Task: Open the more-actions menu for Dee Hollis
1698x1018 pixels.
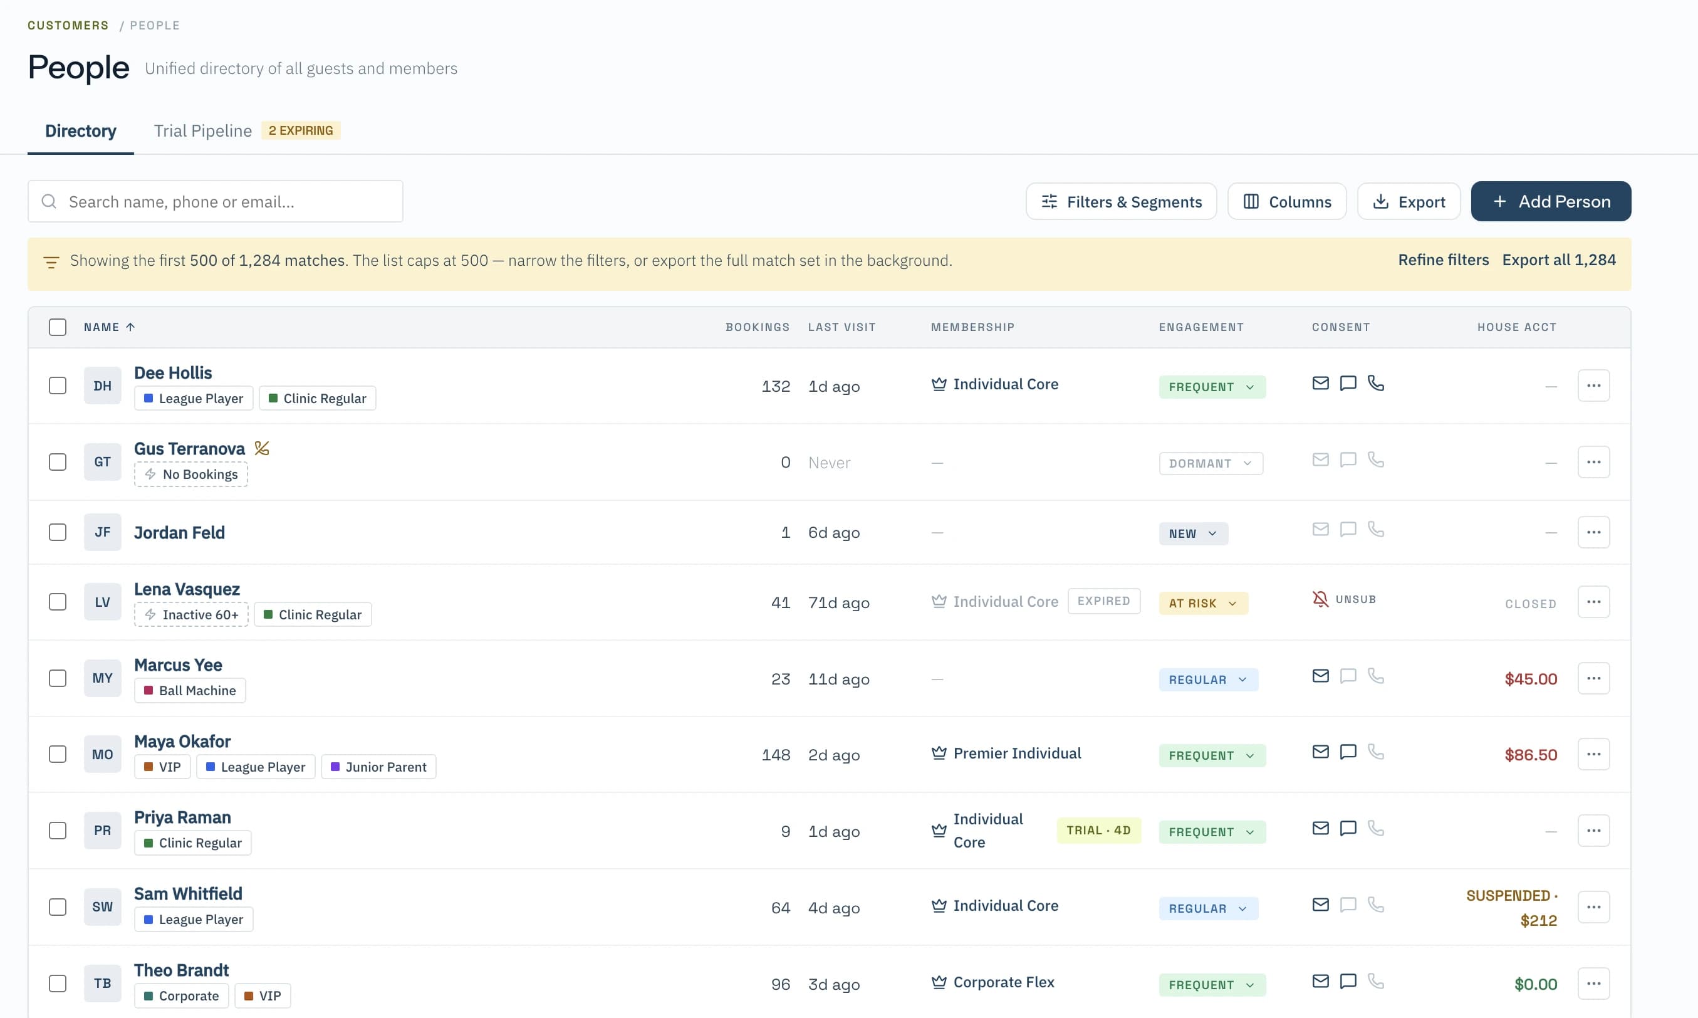Action: (x=1593, y=386)
